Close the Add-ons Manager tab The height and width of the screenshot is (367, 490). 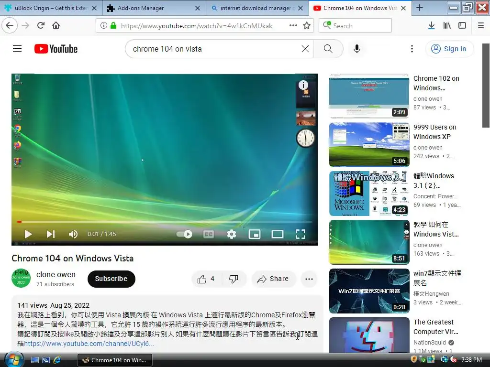click(198, 8)
